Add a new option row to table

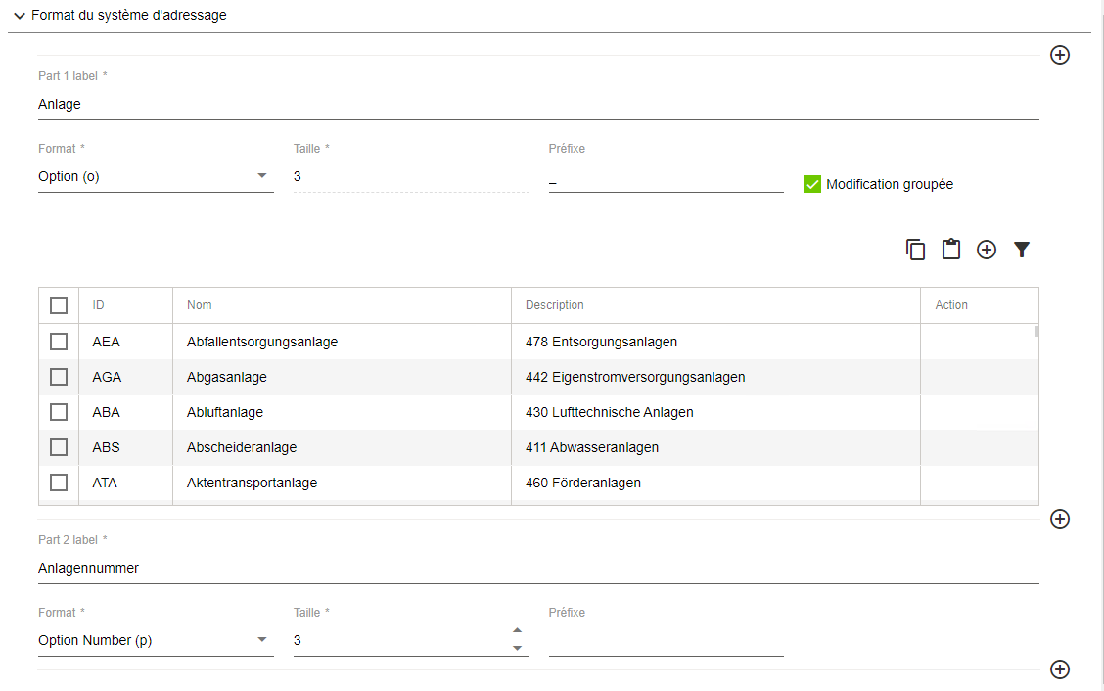(987, 250)
